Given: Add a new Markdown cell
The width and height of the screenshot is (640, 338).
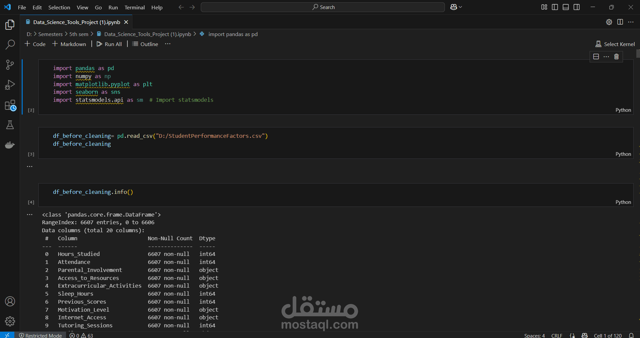Looking at the screenshot, I should coord(69,44).
